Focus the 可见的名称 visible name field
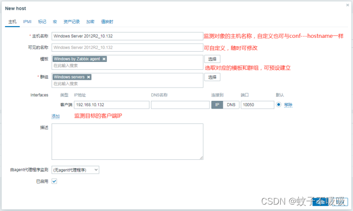Image resolution: width=353 pixels, height=211 pixels. coord(127,48)
